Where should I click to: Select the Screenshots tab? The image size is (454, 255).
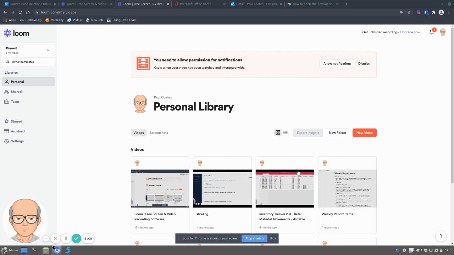[x=159, y=133]
